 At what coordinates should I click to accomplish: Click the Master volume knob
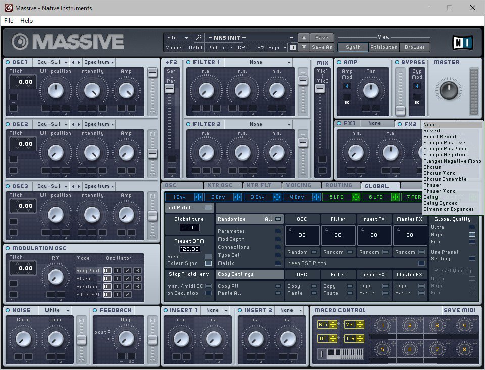(x=449, y=90)
